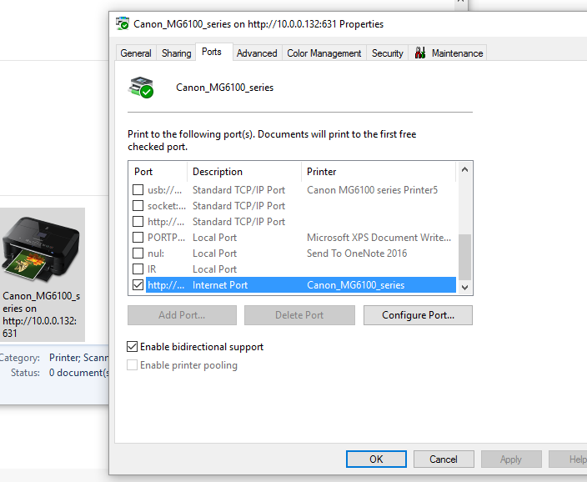The height and width of the screenshot is (482, 587).
Task: Open Configure Port... dialog
Action: click(x=418, y=315)
